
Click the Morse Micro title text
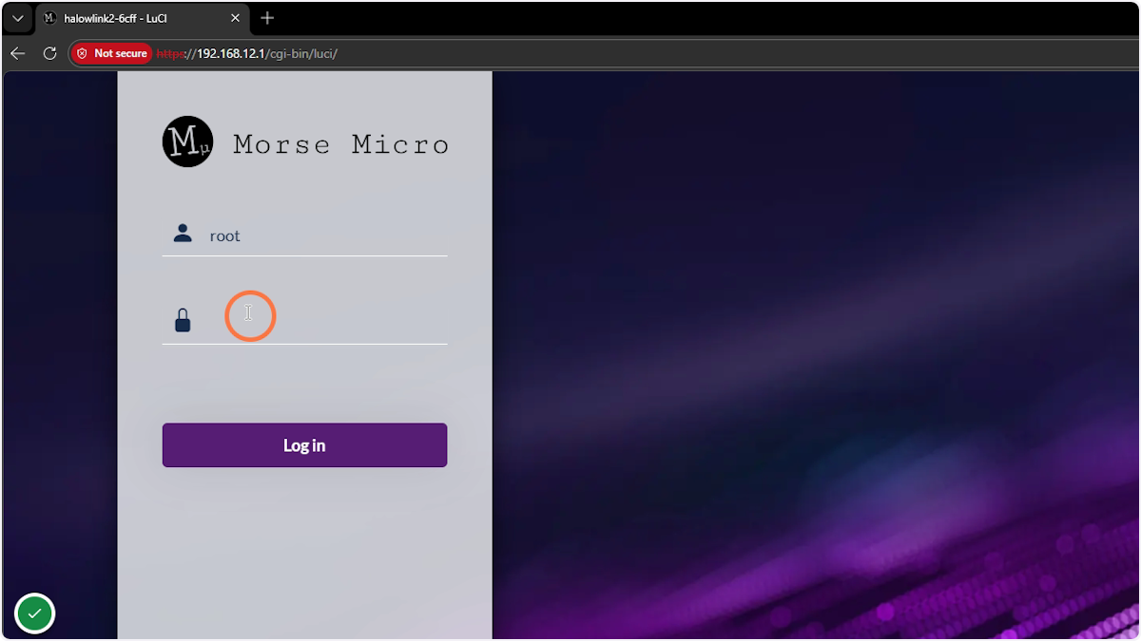pyautogui.click(x=339, y=143)
